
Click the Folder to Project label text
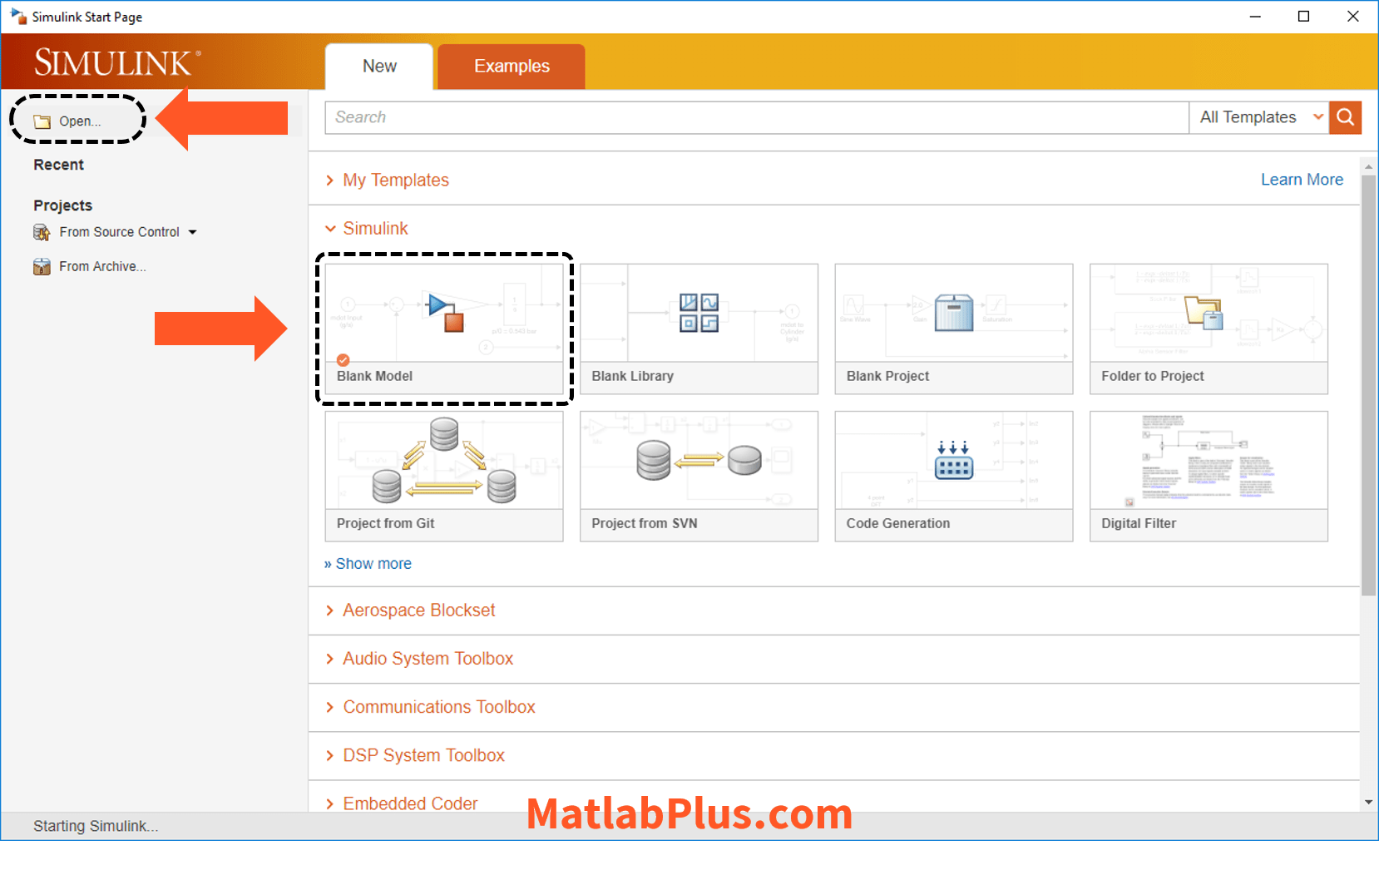coord(1153,376)
